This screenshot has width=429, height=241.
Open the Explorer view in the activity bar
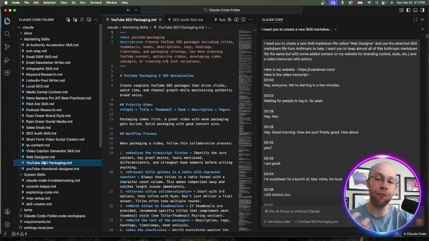point(7,21)
